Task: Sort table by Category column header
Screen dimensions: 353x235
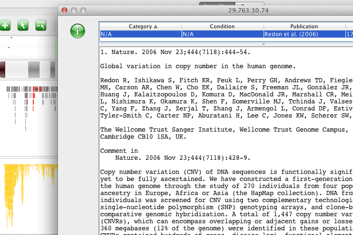Action: click(x=140, y=27)
